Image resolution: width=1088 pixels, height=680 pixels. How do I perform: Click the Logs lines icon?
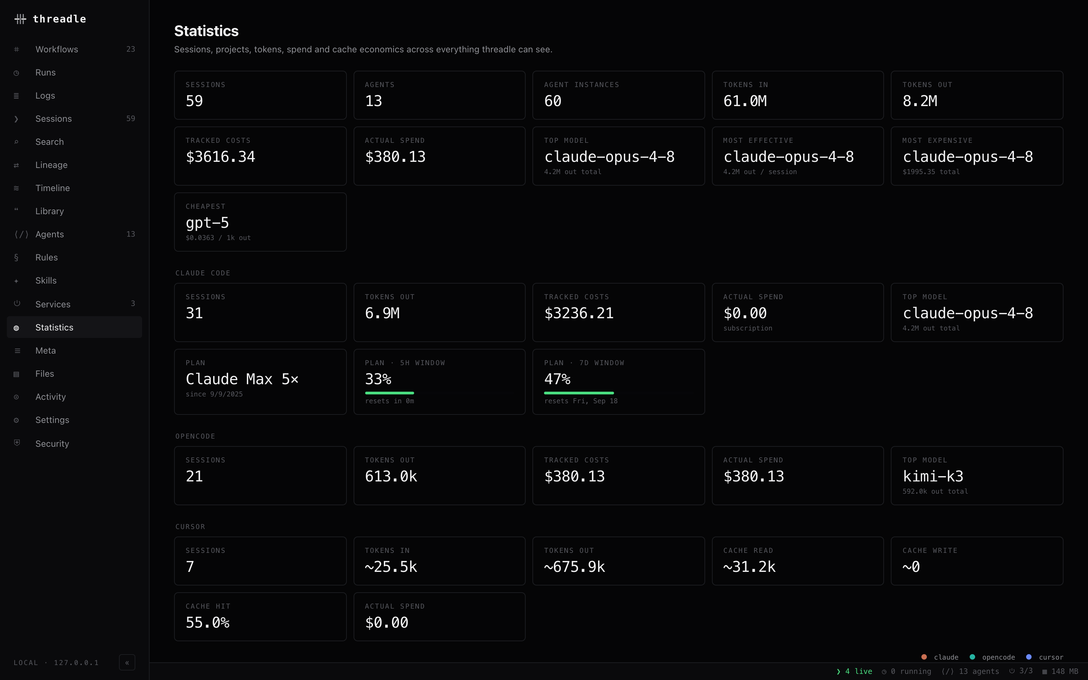17,96
